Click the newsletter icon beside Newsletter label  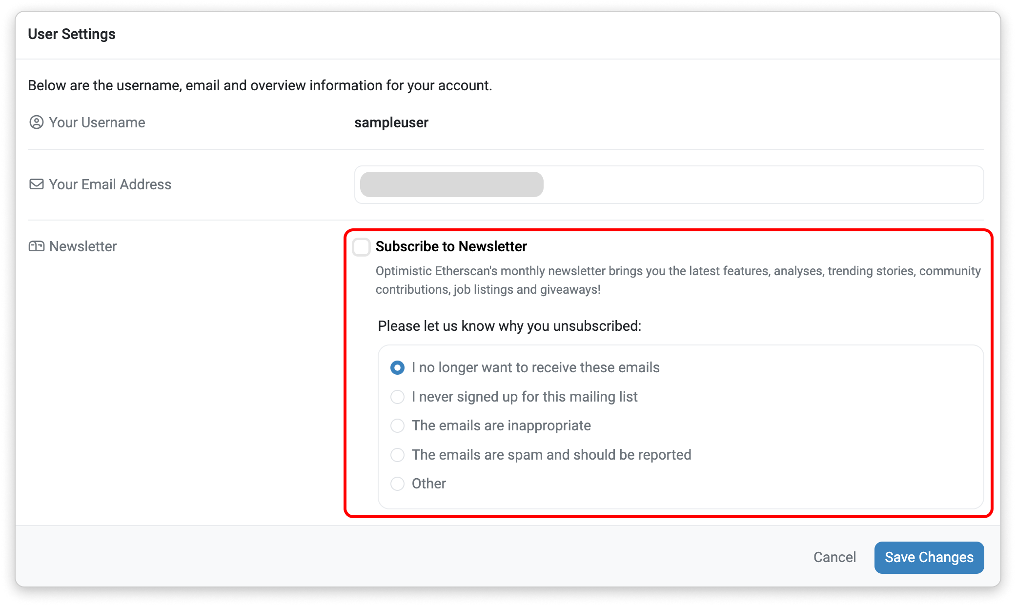point(37,246)
